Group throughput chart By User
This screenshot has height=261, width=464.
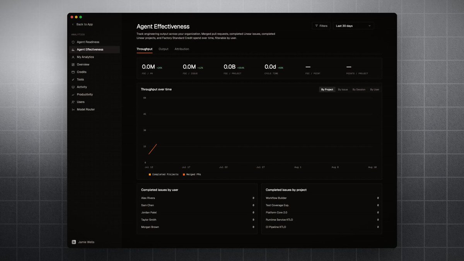coord(375,89)
